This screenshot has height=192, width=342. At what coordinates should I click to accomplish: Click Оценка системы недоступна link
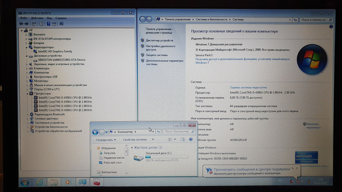[248, 87]
